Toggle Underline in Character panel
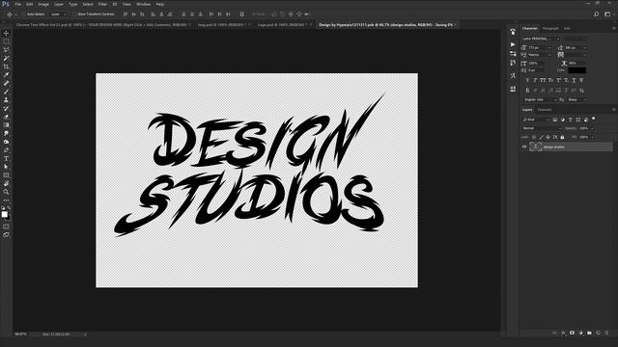618x347 pixels. tap(574, 80)
